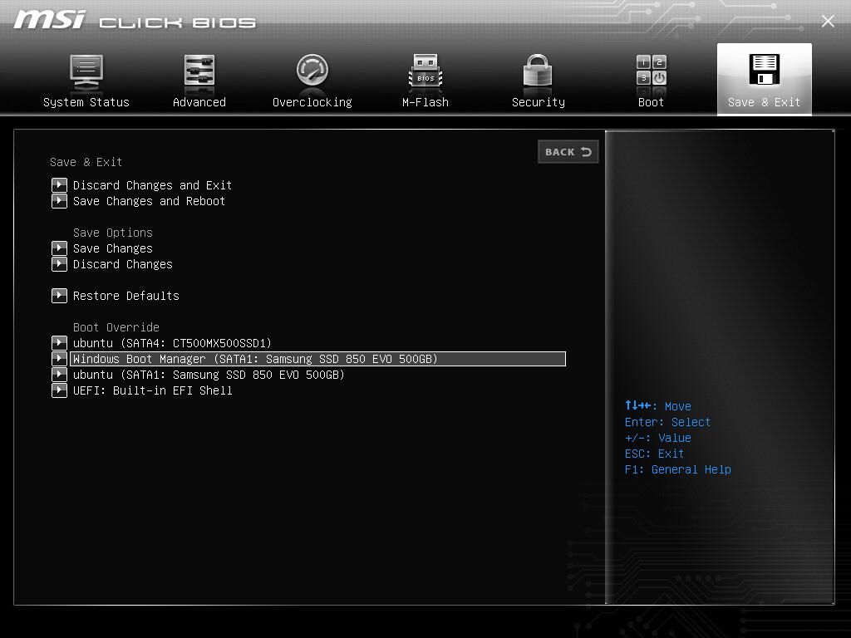The height and width of the screenshot is (638, 851).
Task: Click the F1: General Help hint
Action: (678, 469)
